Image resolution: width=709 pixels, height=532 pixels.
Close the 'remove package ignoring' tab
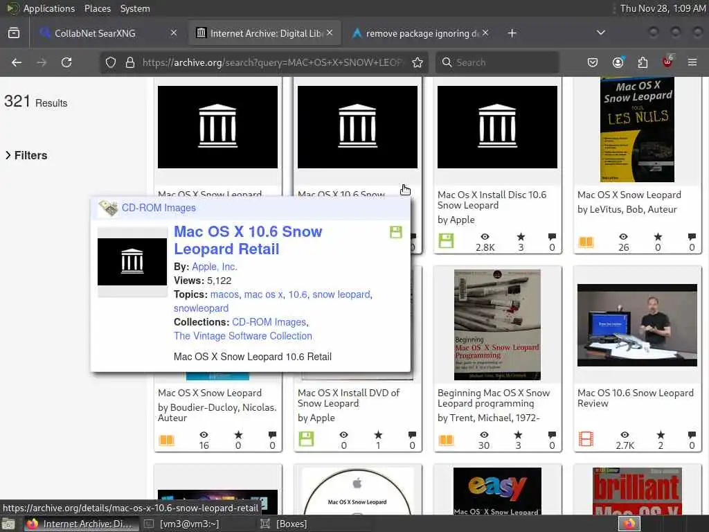pos(485,33)
